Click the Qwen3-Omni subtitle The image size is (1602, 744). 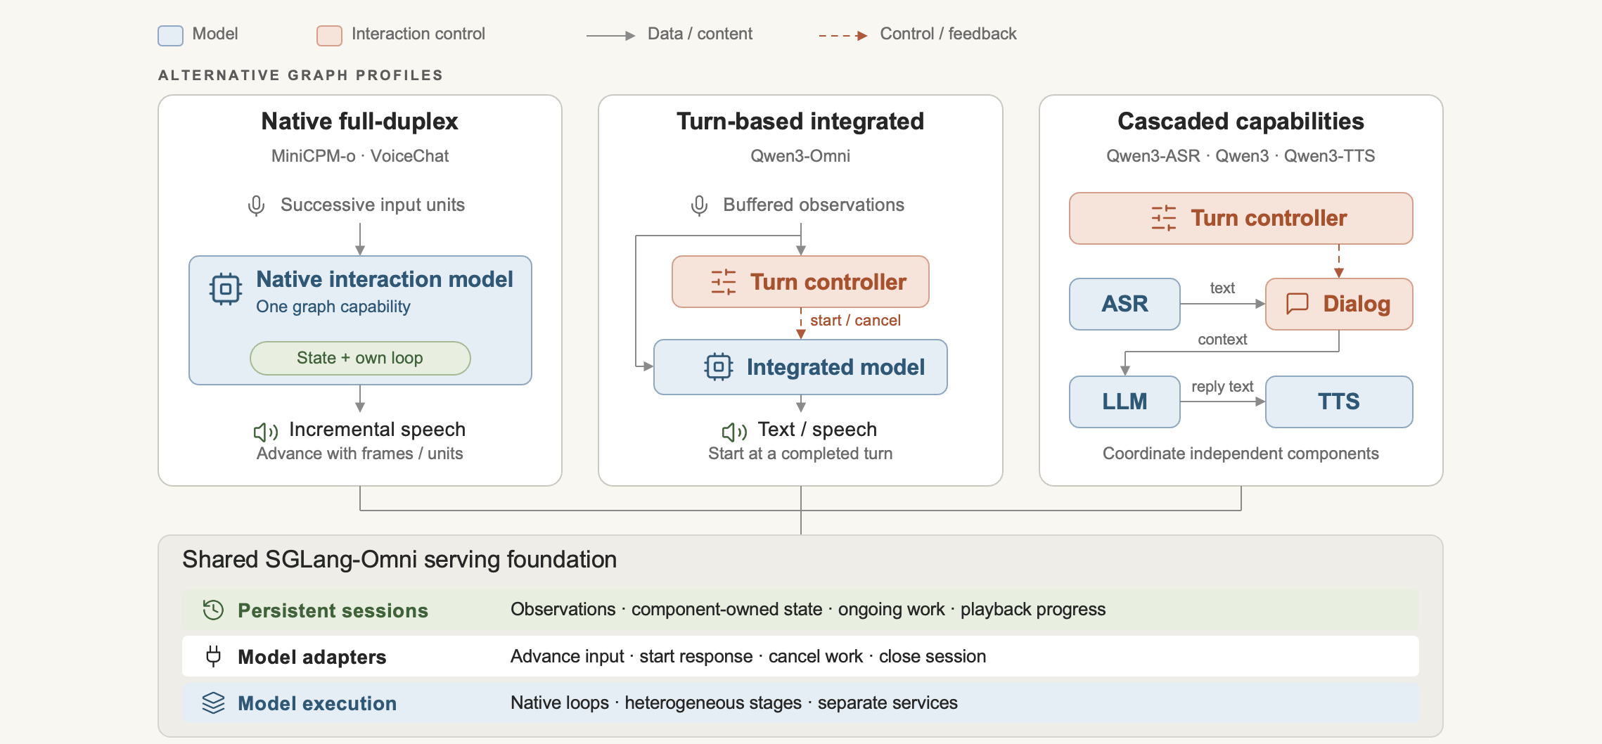800,155
